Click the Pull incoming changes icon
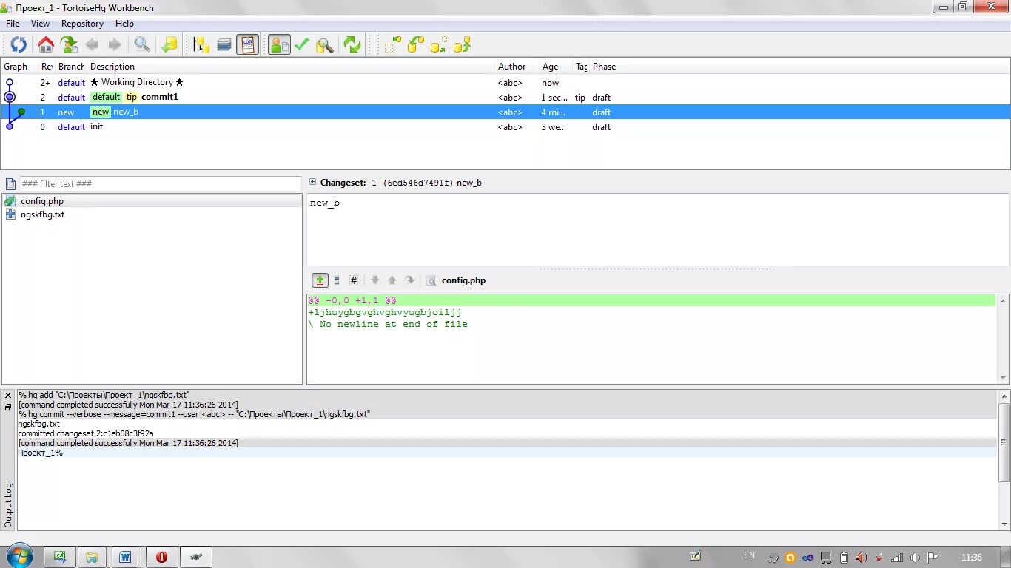This screenshot has width=1011, height=568. (x=416, y=45)
